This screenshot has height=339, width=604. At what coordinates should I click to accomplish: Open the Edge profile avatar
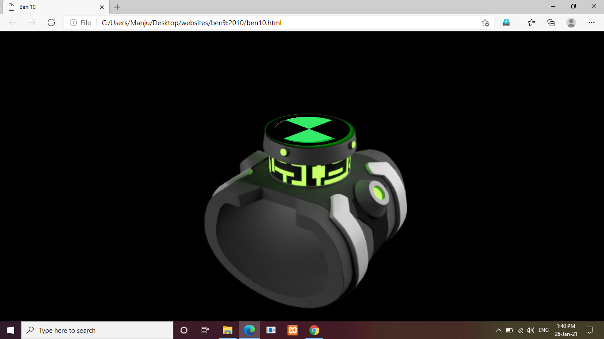point(570,23)
